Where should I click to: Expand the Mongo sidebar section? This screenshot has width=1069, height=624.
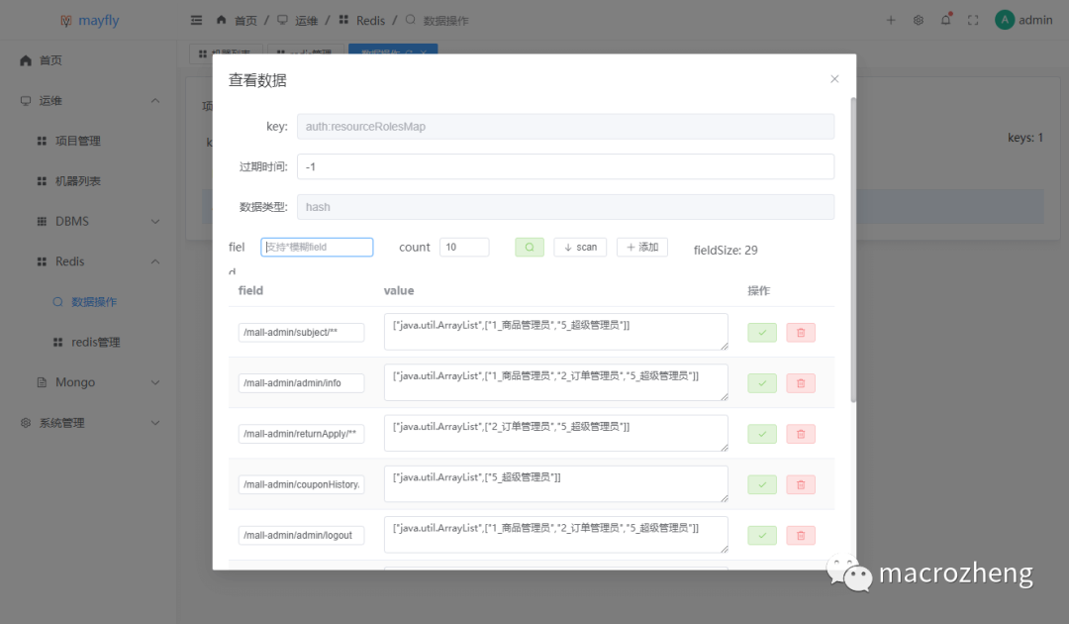pos(87,381)
